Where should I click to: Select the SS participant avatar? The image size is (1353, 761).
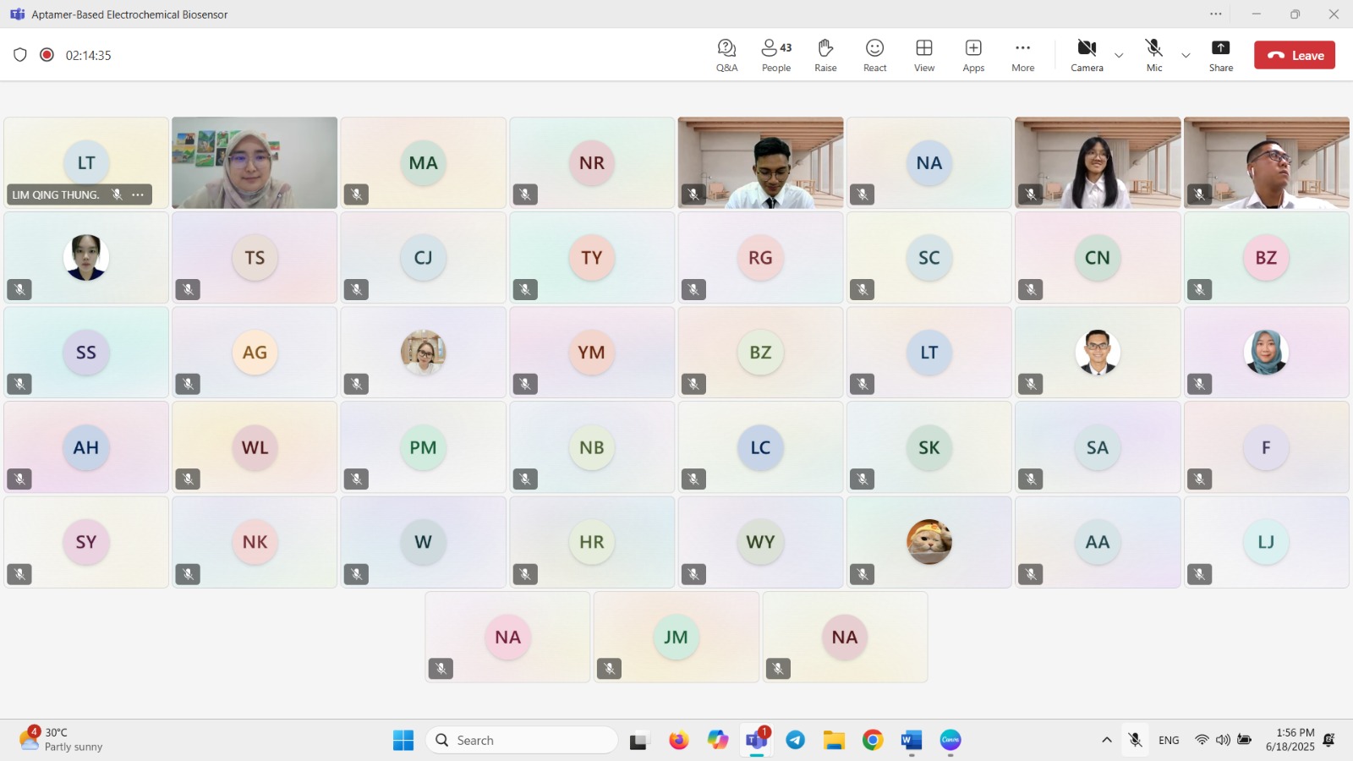click(86, 352)
